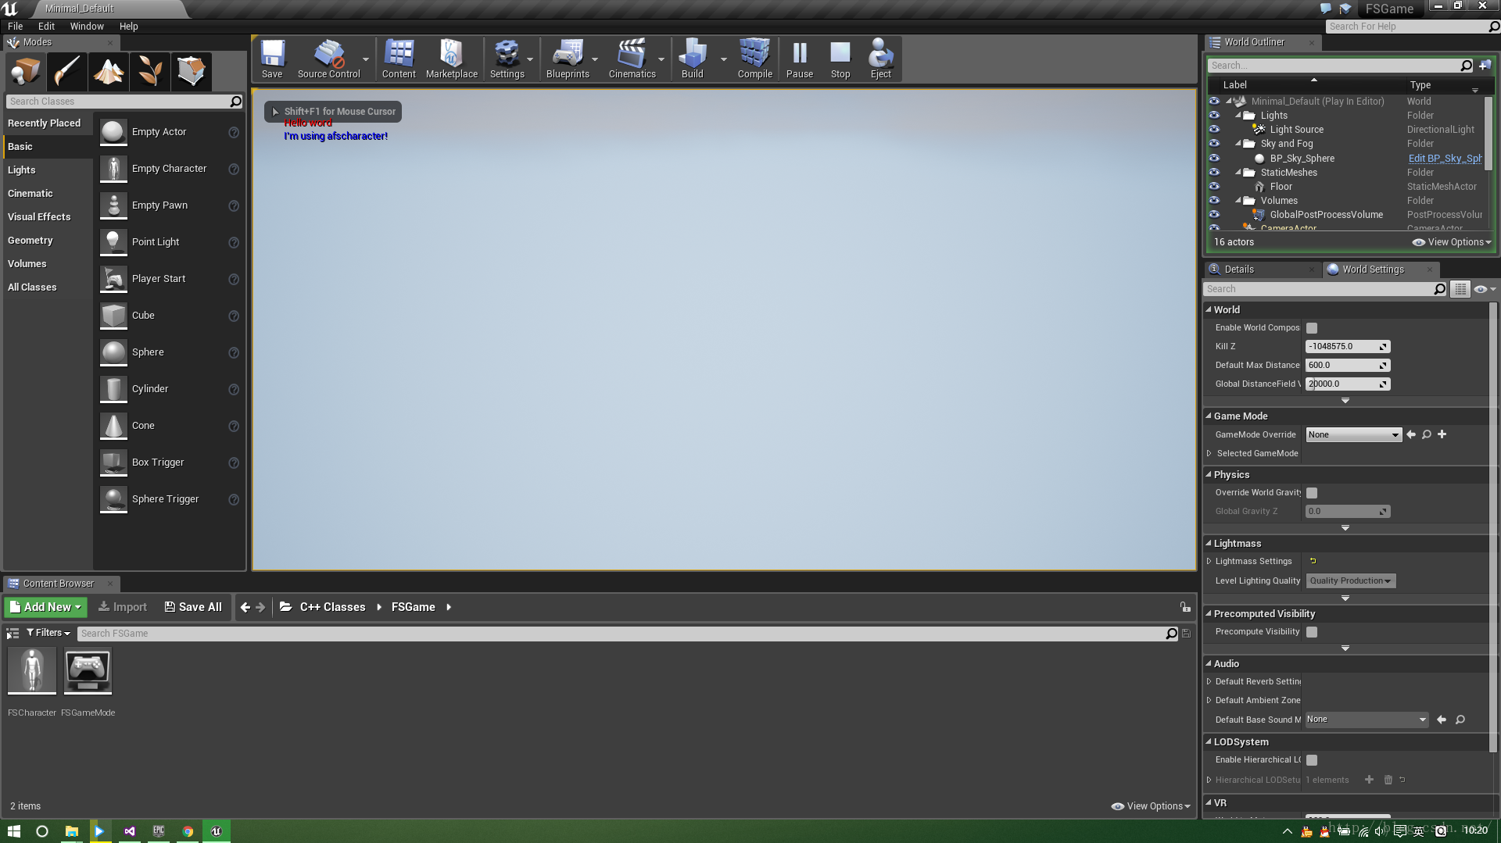Select the Empty Character icon

click(113, 169)
